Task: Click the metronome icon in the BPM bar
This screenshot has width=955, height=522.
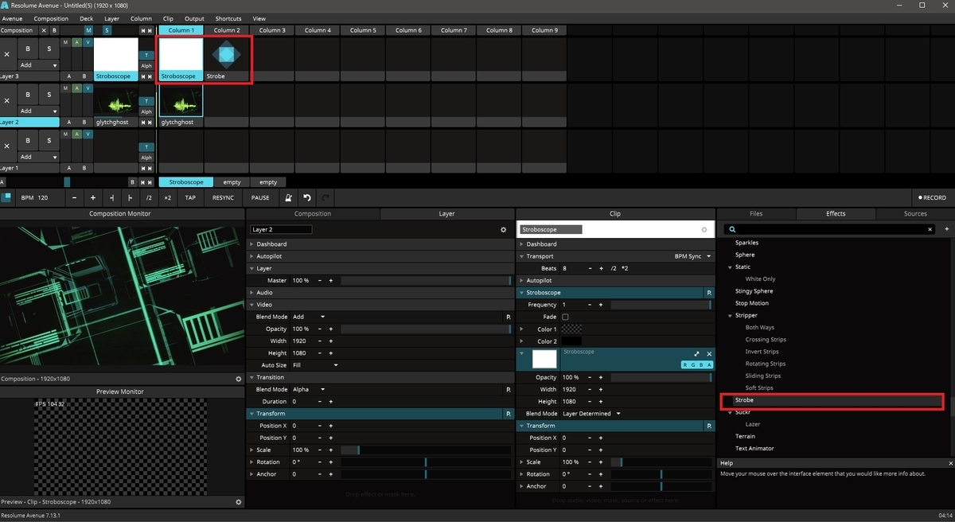Action: tap(288, 197)
